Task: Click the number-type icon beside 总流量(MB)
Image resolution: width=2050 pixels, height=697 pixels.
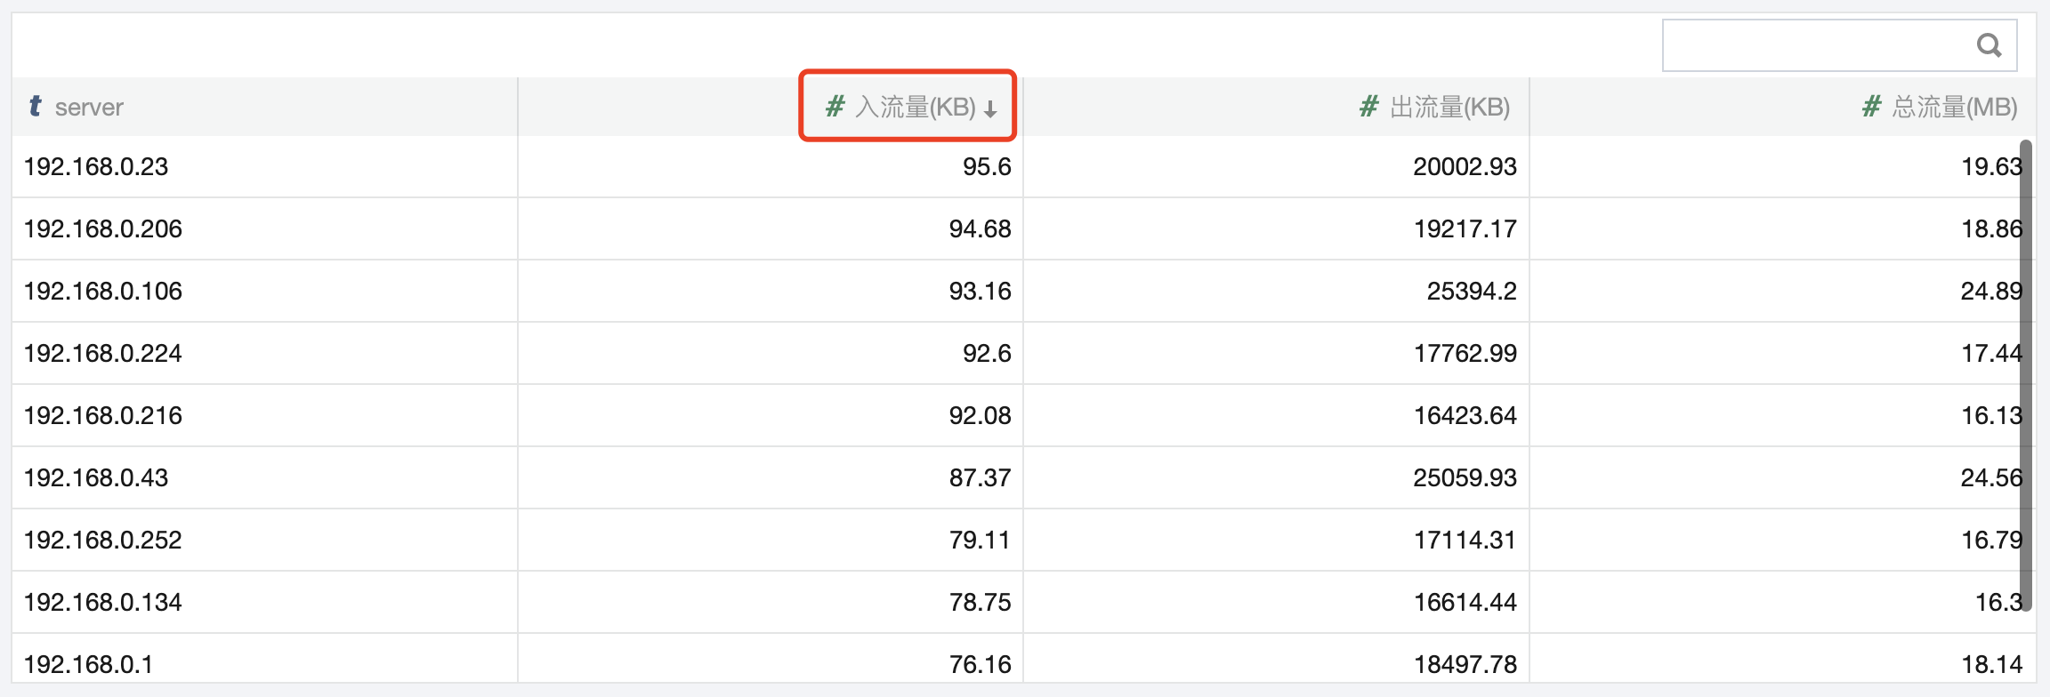Action: click(1871, 107)
